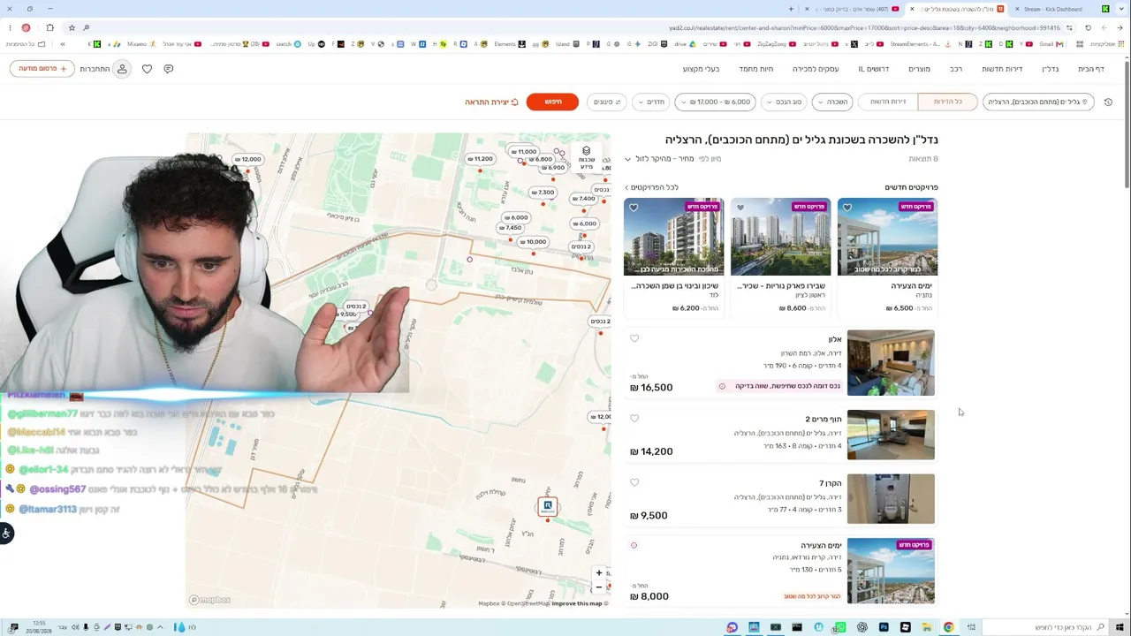Open the רכב navigation menu item

956,69
